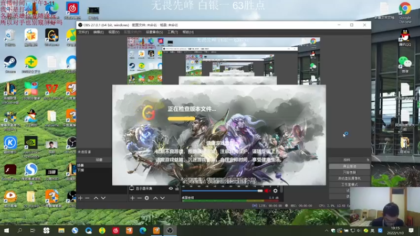Toggle visibility eye of 显示器采集 source
Image resolution: width=420 pixels, height=236 pixels.
coord(171,188)
